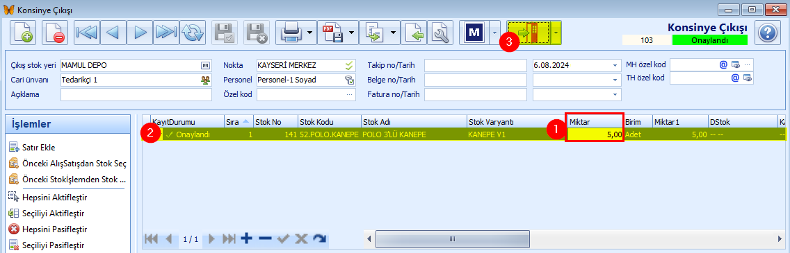Click the refresh record icon in toolbar
The height and width of the screenshot is (253, 790).
coord(192,33)
